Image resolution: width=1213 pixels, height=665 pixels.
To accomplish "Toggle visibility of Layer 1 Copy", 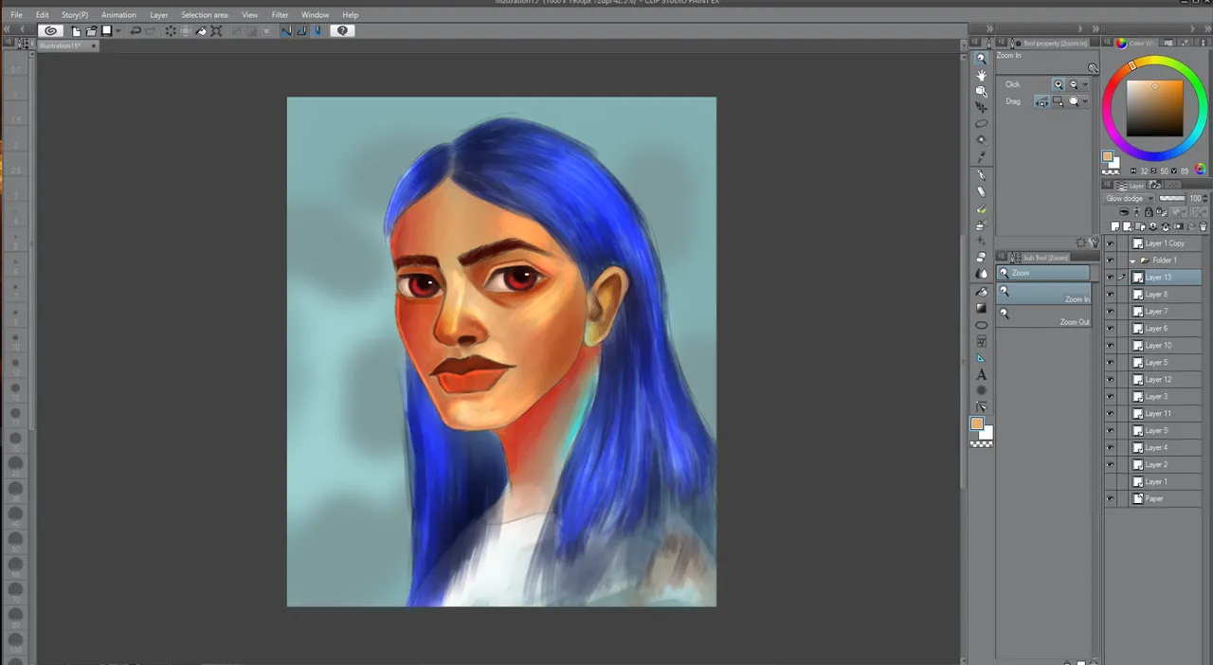I will [x=1110, y=243].
